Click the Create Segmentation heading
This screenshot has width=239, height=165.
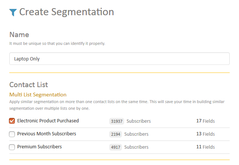coord(67,12)
